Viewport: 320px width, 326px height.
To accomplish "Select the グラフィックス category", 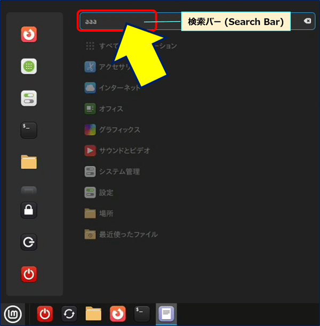I will [113, 130].
